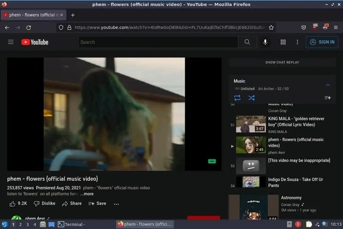Click the video player to pause
The height and width of the screenshot is (229, 343).
click(114, 114)
